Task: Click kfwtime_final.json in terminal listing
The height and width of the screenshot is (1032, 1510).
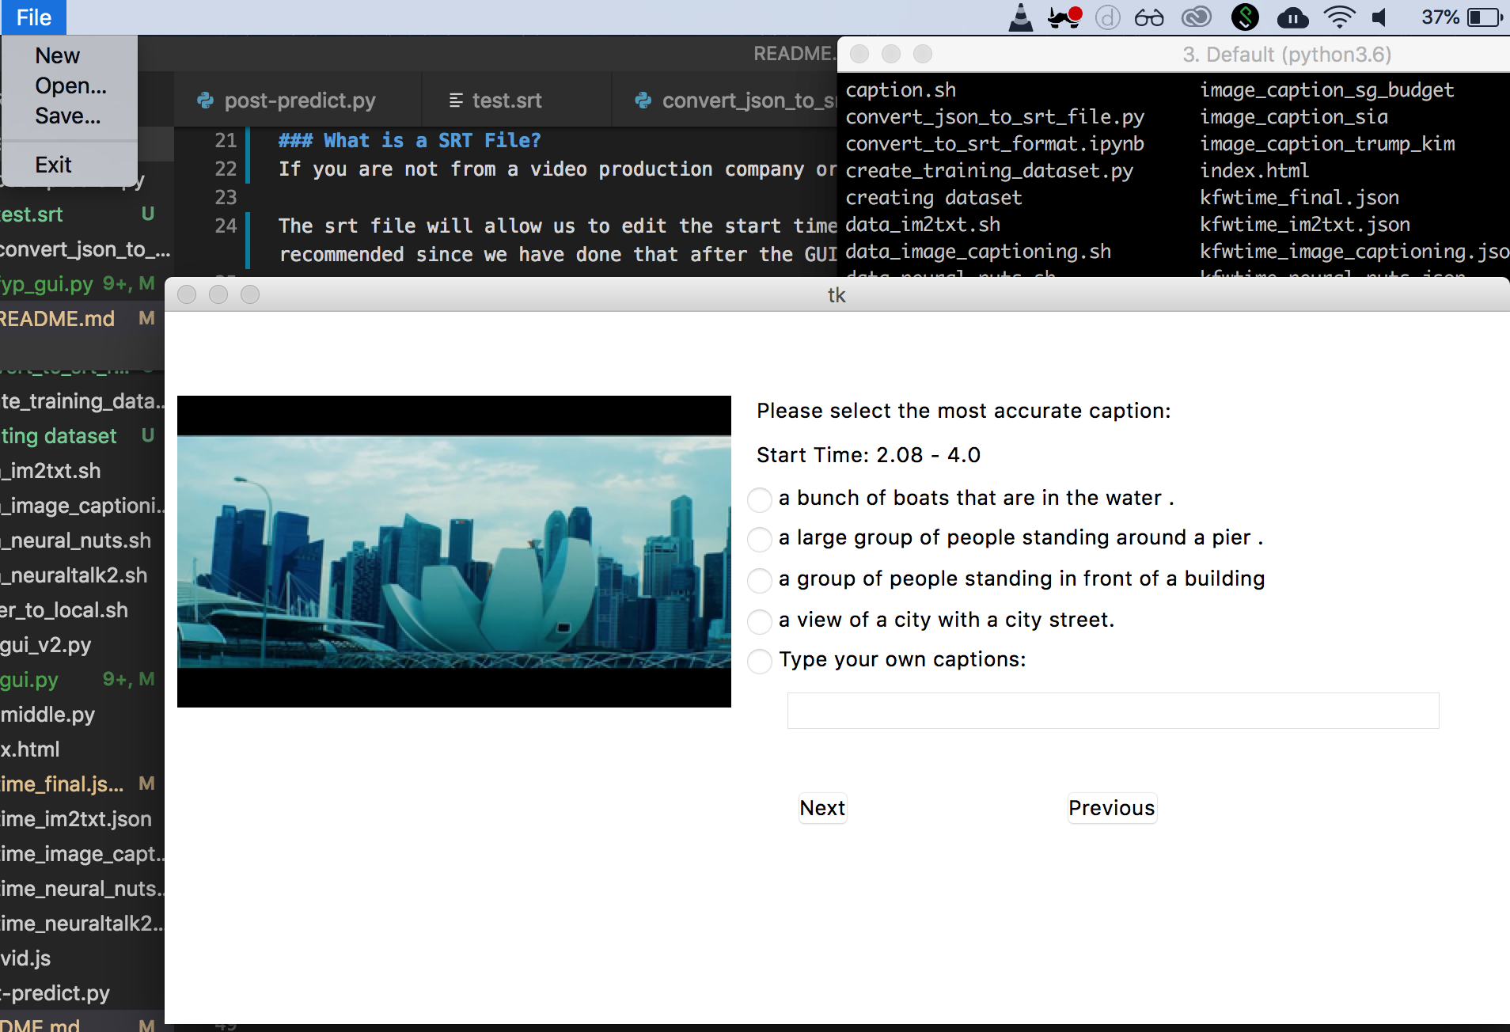Action: pos(1299,198)
